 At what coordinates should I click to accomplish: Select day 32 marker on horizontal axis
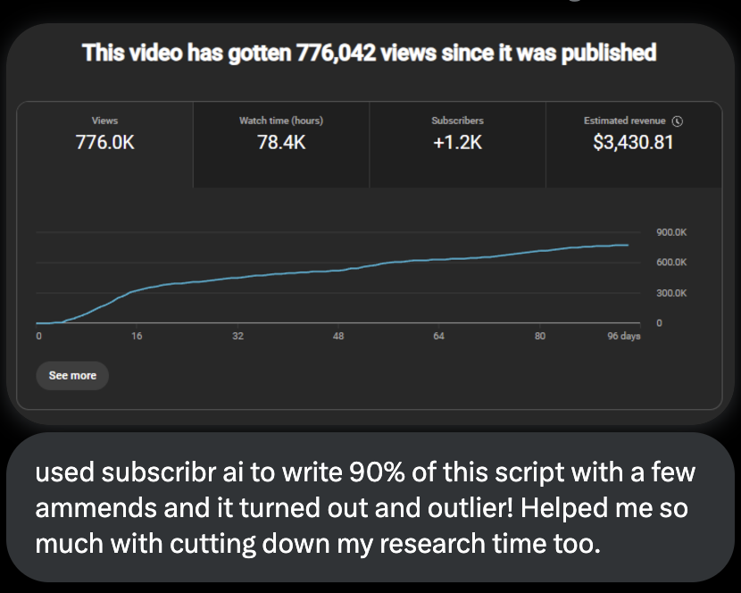click(x=237, y=337)
